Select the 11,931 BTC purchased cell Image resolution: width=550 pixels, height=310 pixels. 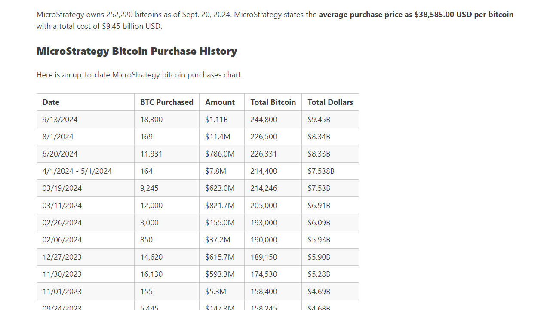point(167,154)
